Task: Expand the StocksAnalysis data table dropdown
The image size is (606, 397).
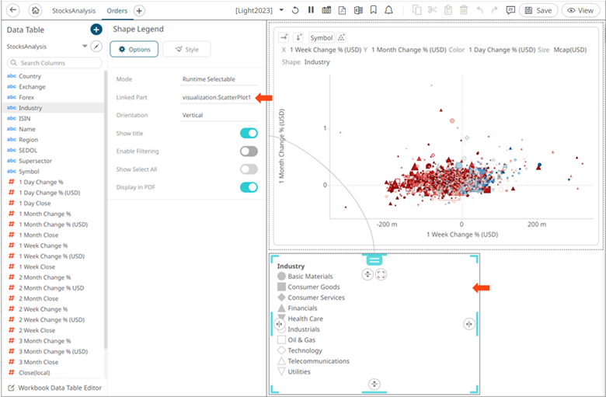Action: tap(85, 47)
